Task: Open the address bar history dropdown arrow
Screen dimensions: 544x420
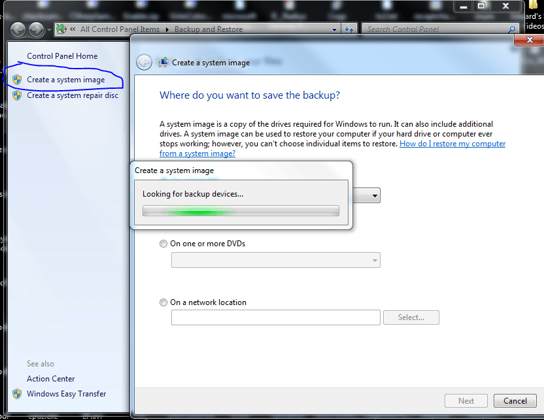Action: point(334,29)
